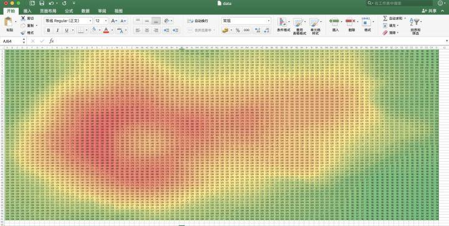Toggle wrap text (自动换行)
Image resolution: width=449 pixels, height=226 pixels.
click(x=198, y=21)
